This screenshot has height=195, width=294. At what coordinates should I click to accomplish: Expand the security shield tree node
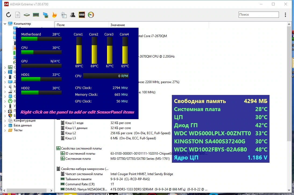5,115
